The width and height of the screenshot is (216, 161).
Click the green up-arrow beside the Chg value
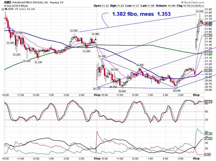(x=203, y=6)
